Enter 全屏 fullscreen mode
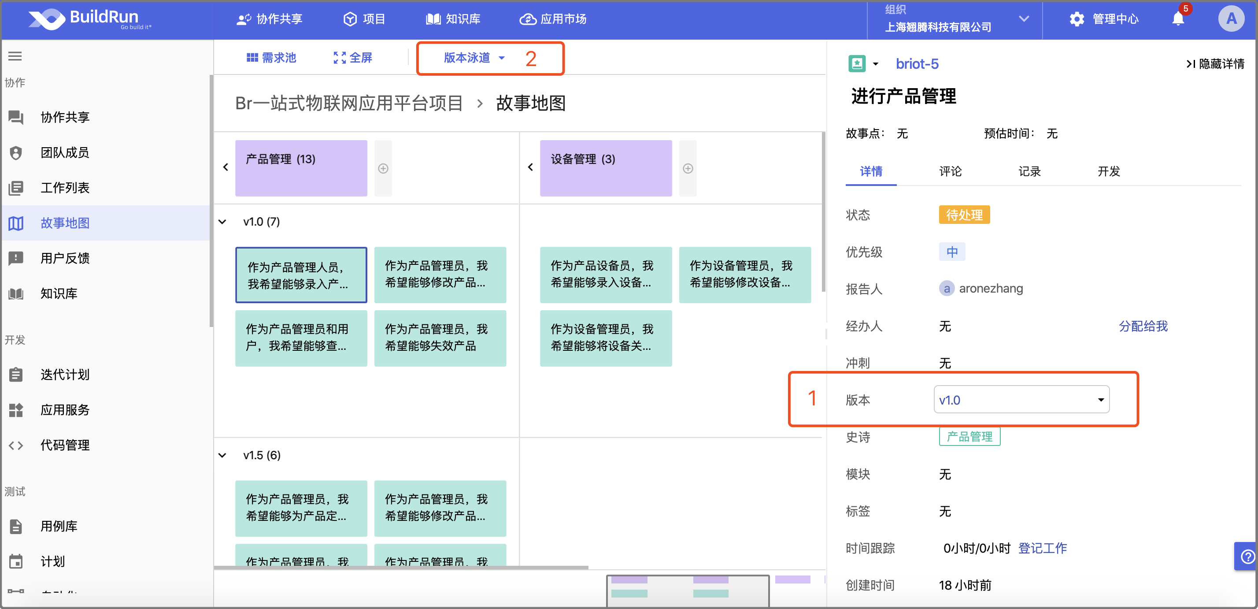This screenshot has width=1258, height=609. tap(352, 58)
